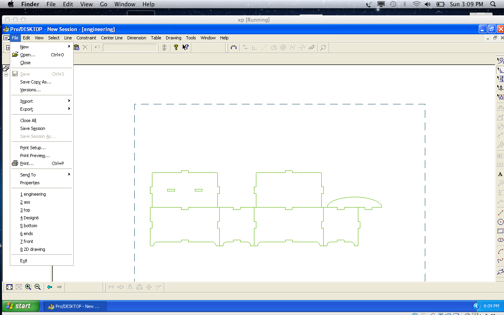Click the Undo arrow toolbar icon
Screen dimensions: 504x315
tap(97, 47)
